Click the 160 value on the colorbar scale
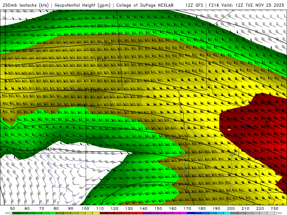Viewport: 287px width, 215px height. point(173,209)
